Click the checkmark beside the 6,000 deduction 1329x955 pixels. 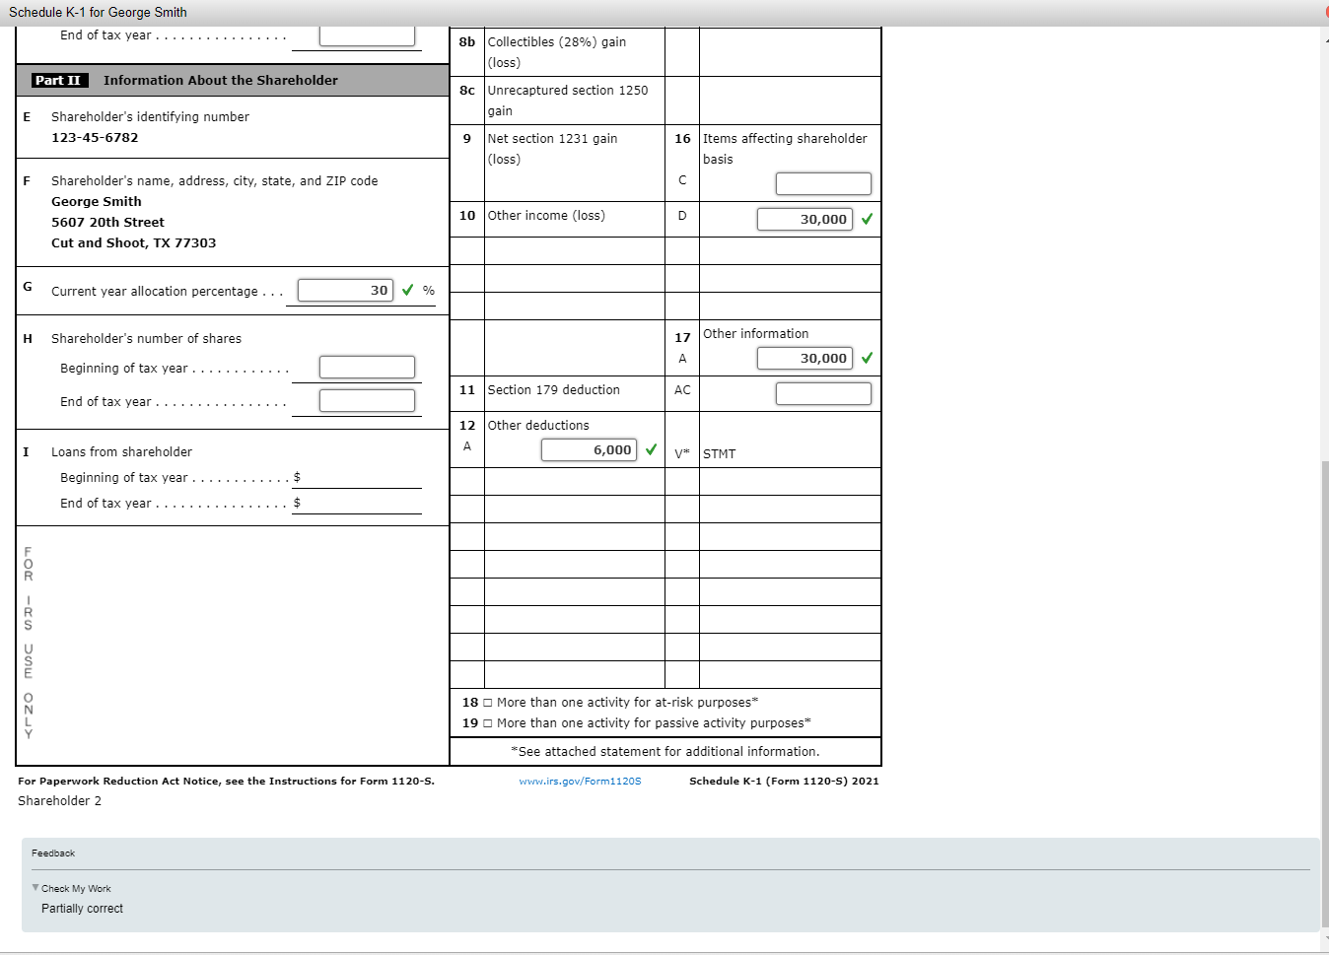(651, 449)
